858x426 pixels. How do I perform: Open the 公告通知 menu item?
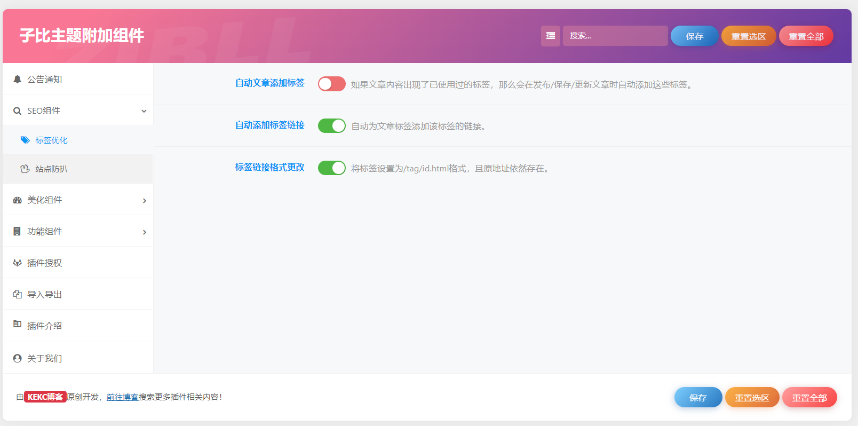[78, 79]
